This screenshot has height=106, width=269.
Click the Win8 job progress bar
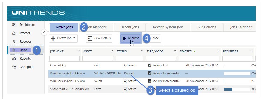click(x=237, y=81)
